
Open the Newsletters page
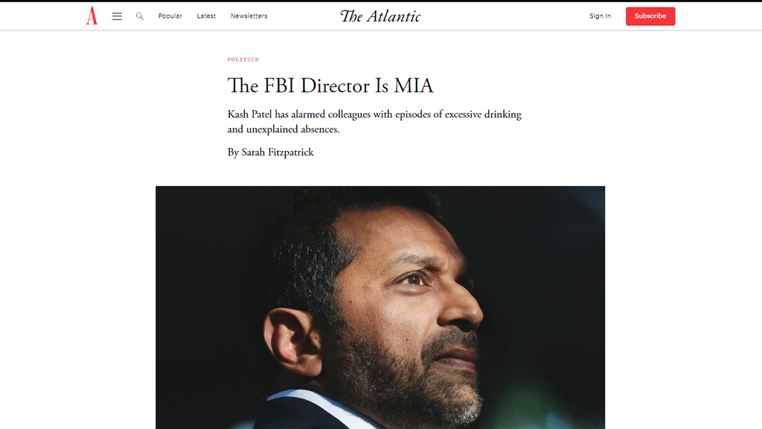click(249, 16)
